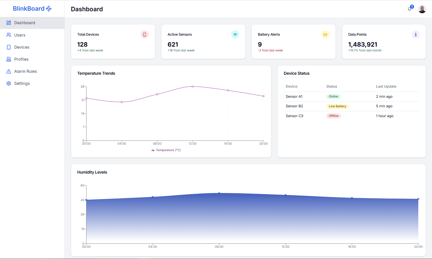Click the temperature data point at 12:00

click(x=193, y=87)
